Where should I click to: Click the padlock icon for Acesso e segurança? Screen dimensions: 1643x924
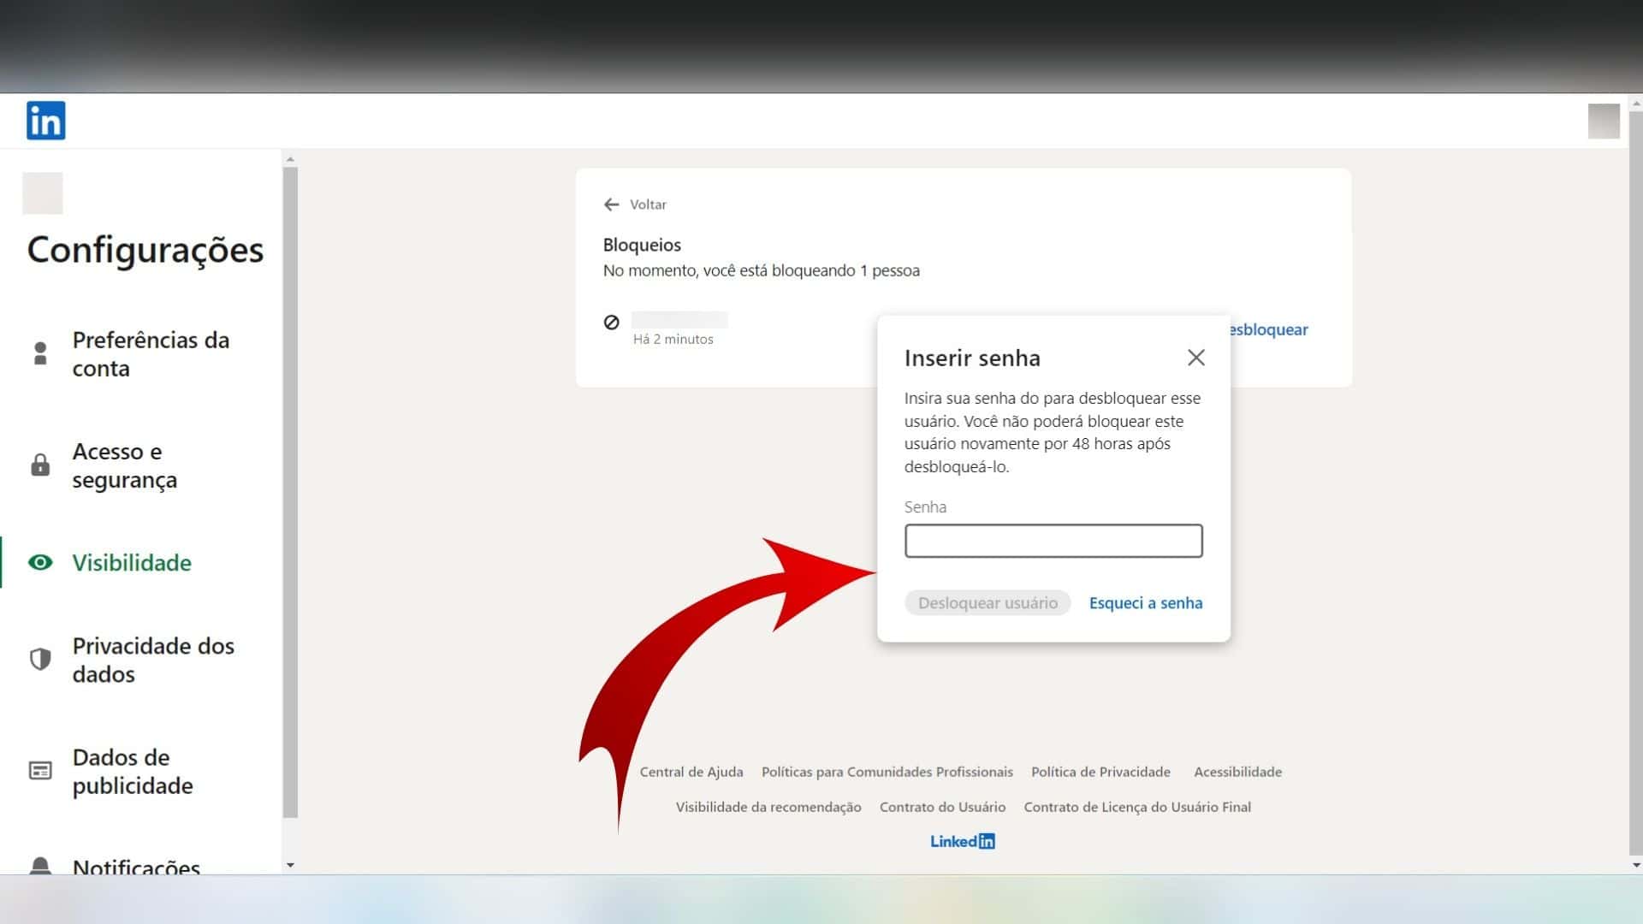pyautogui.click(x=40, y=465)
